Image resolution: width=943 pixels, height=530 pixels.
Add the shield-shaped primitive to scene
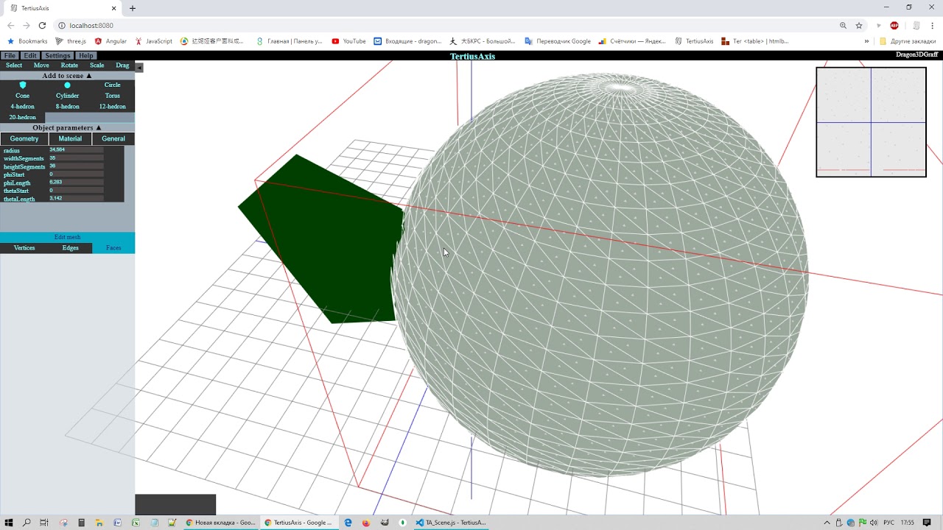click(23, 85)
